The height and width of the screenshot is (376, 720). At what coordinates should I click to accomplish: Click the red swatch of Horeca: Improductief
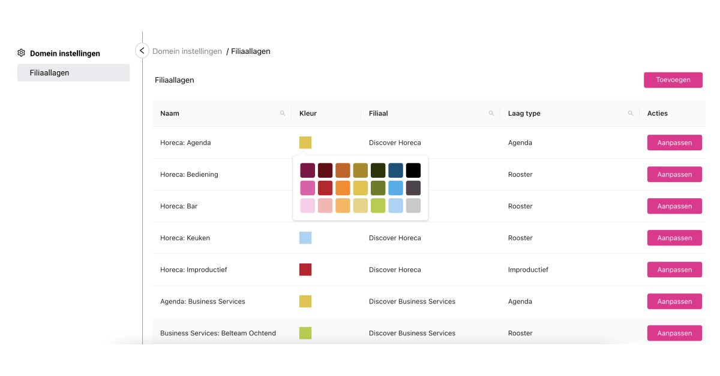pyautogui.click(x=305, y=269)
